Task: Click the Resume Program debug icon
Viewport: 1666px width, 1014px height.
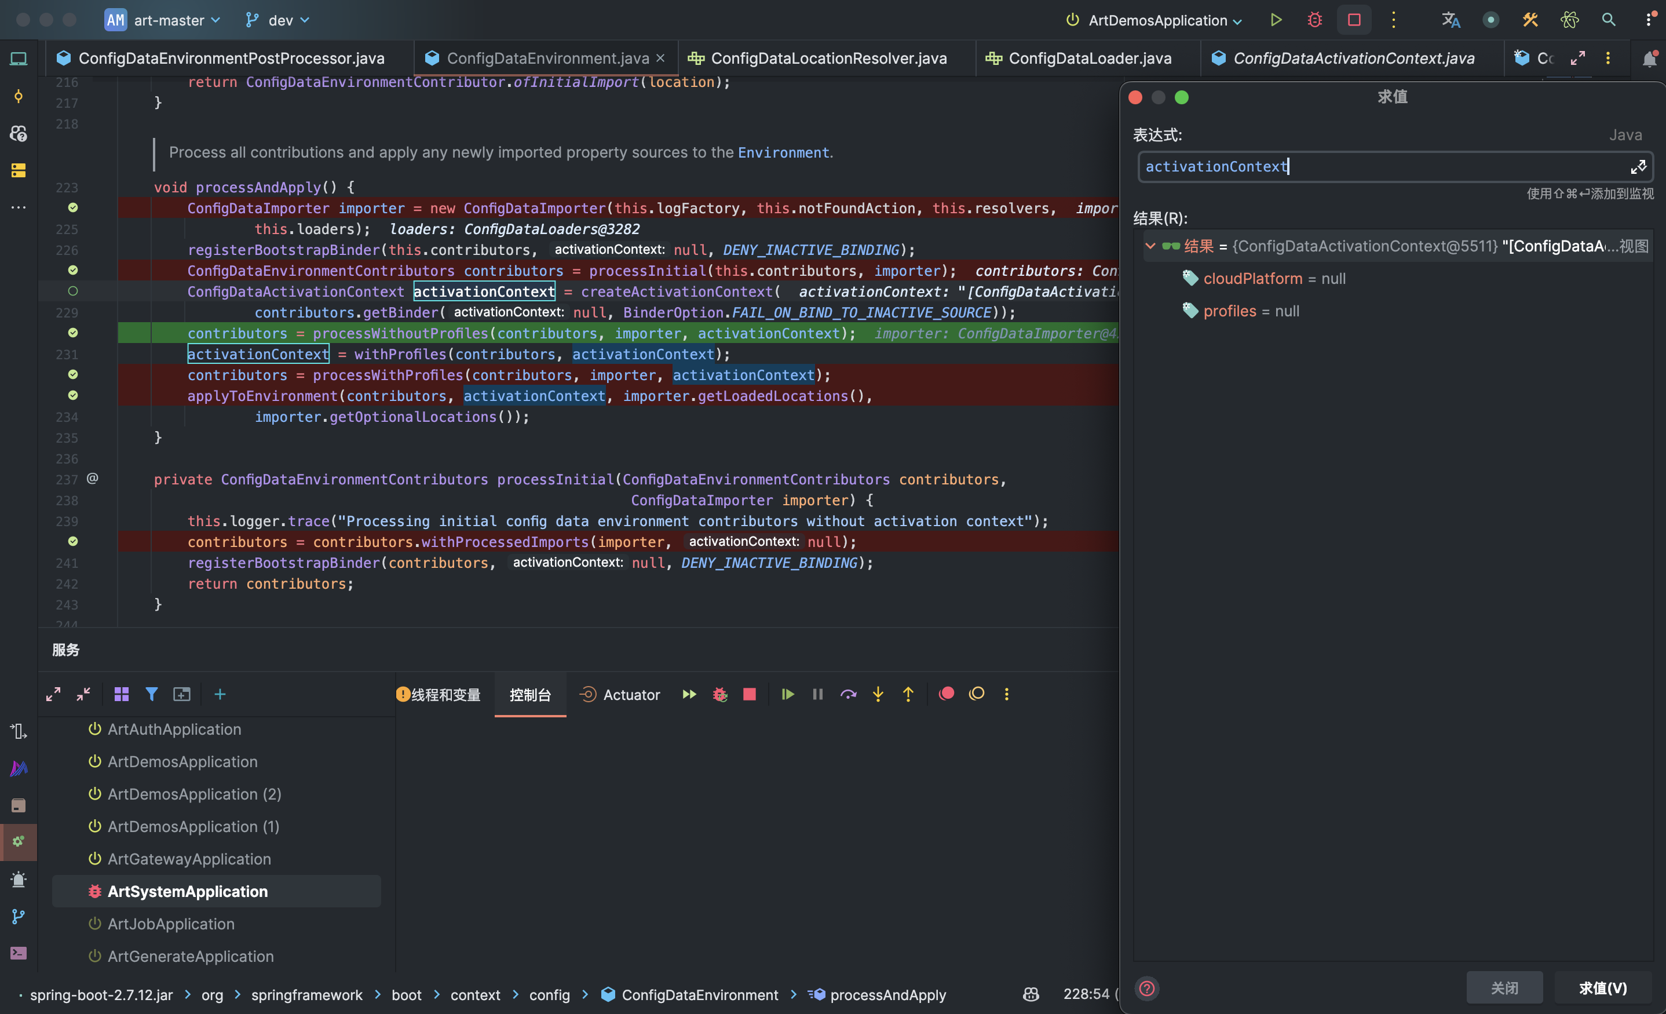Action: [x=787, y=694]
